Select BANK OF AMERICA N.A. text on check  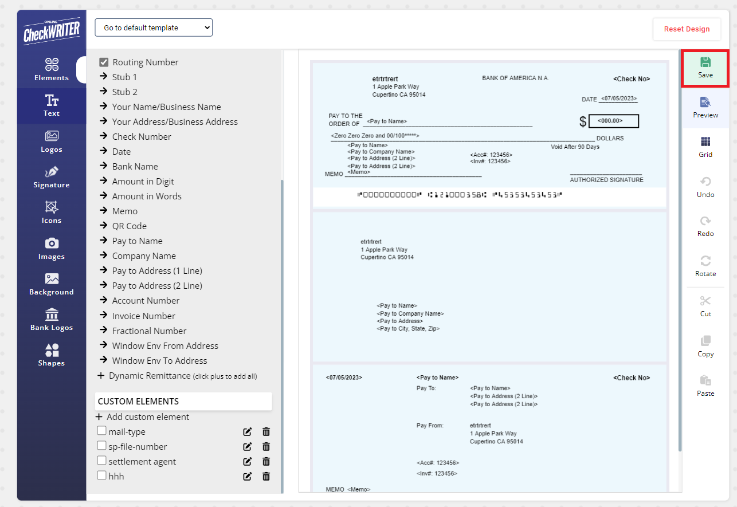click(x=515, y=78)
